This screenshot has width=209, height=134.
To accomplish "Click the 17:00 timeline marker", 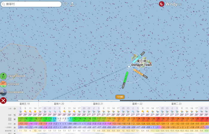I will pyautogui.click(x=120, y=97).
